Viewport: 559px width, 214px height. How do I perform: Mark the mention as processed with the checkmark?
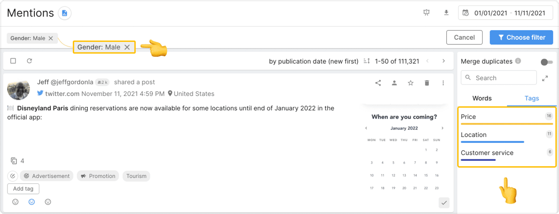coord(444,203)
